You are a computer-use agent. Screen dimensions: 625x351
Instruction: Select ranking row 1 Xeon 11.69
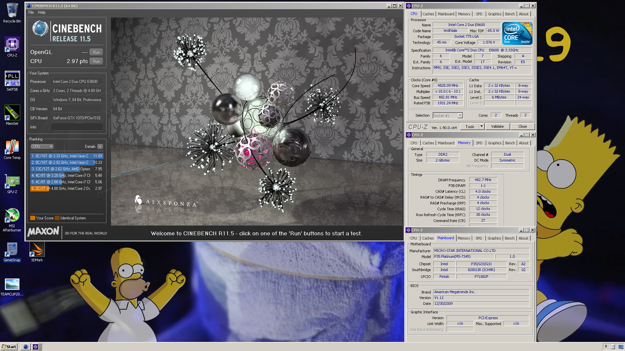click(67, 156)
